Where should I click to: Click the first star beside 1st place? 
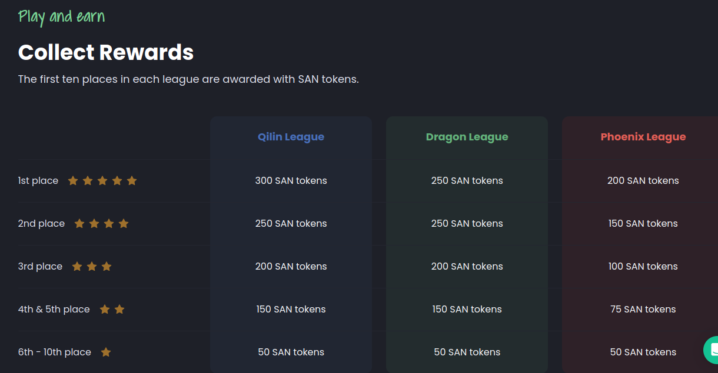click(73, 180)
